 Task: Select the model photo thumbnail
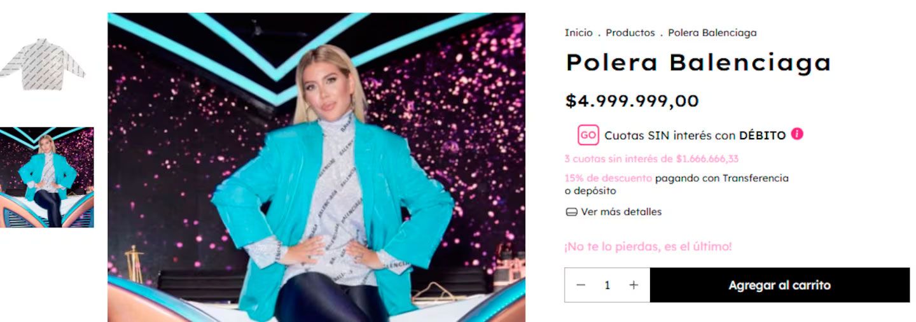(x=47, y=177)
